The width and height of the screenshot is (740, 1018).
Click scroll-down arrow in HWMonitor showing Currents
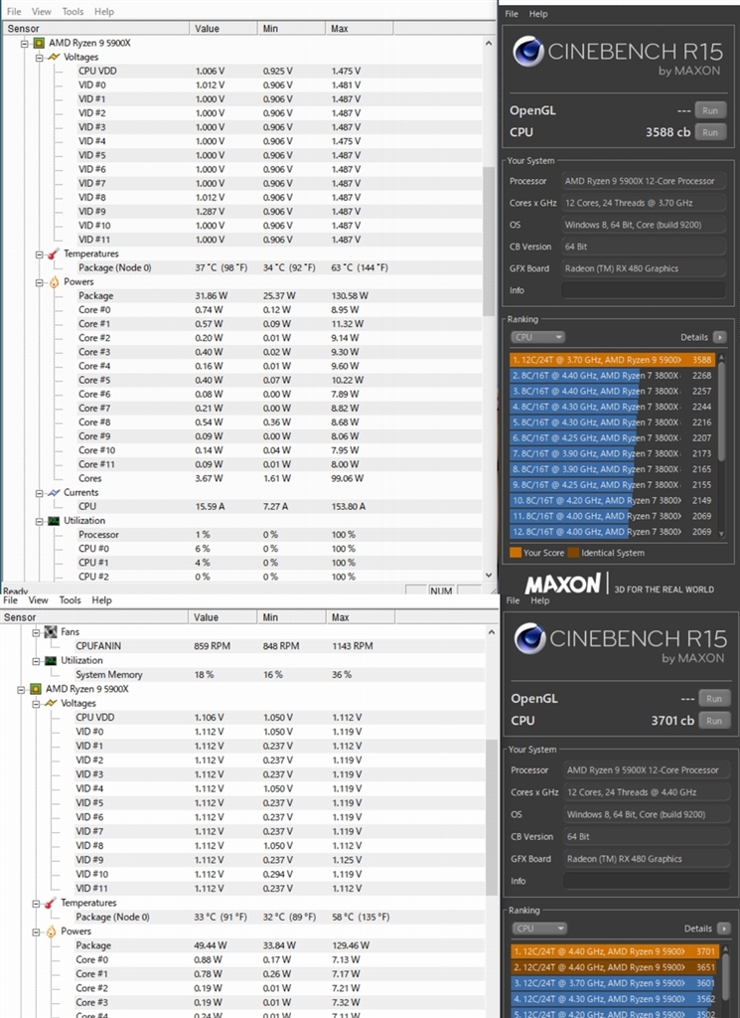point(489,576)
